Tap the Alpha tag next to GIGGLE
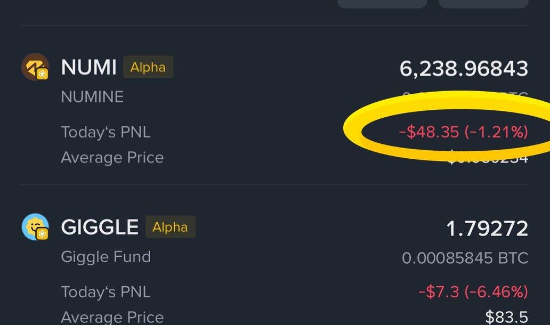The image size is (550, 325). coord(170,228)
